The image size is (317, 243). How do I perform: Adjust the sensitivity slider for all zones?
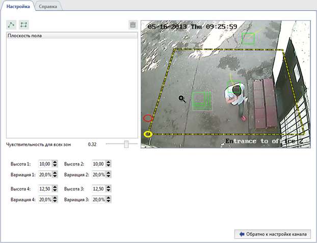point(126,144)
